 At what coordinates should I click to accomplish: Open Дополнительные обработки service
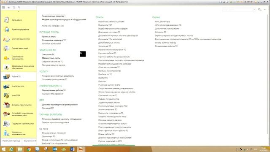(x=167, y=29)
